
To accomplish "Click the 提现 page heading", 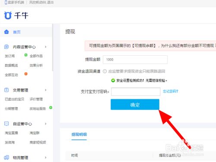I will tap(70, 32).
